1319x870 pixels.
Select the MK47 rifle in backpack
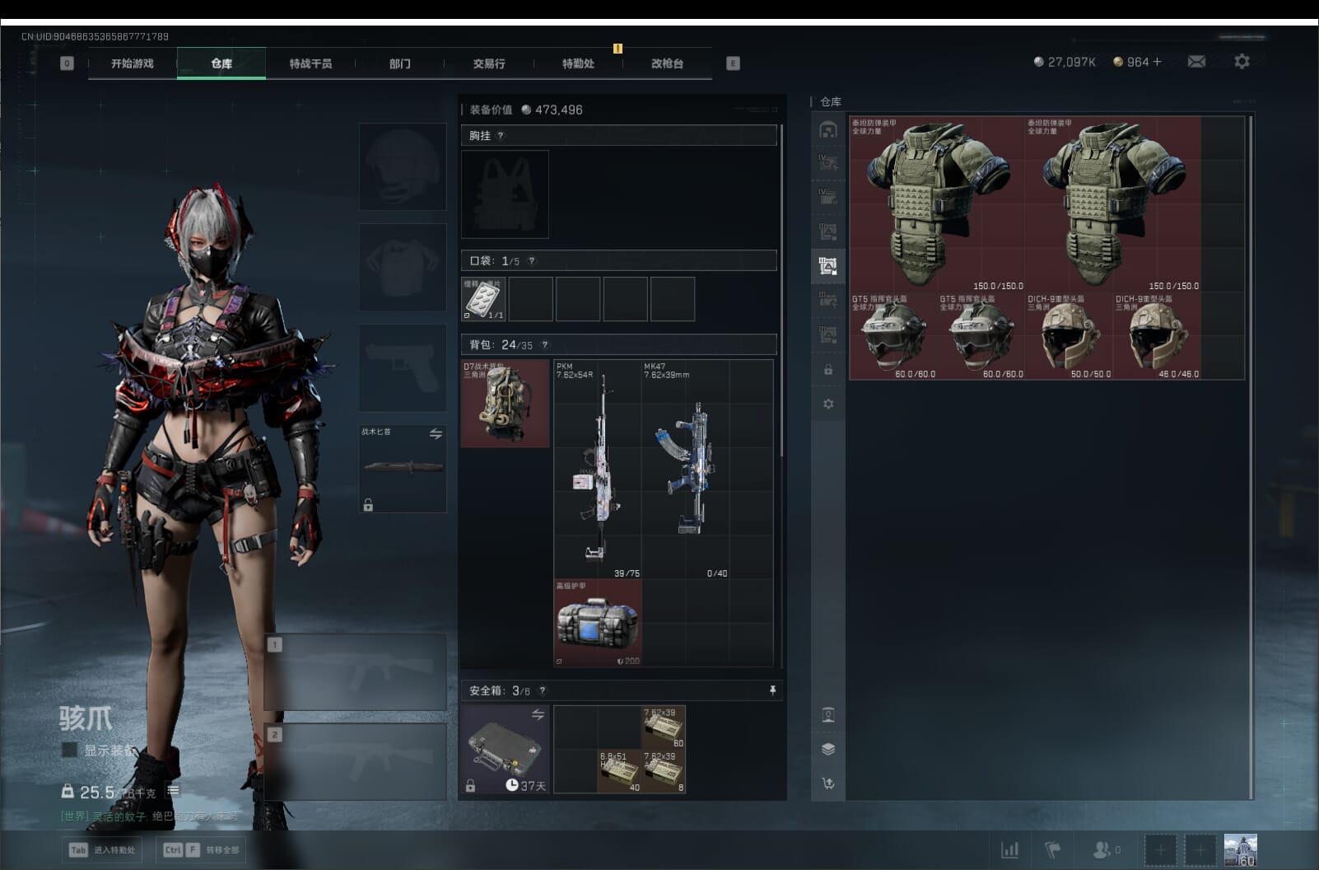tap(686, 469)
